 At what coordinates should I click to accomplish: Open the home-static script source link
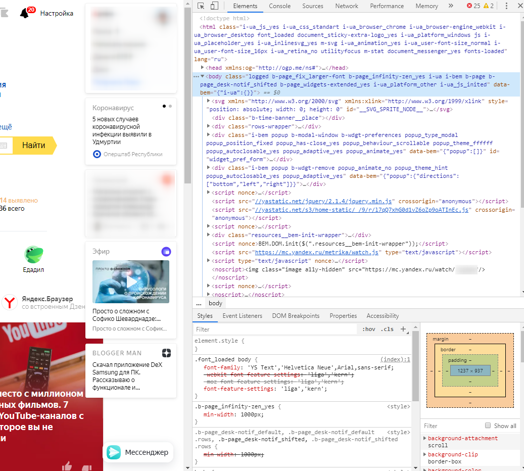(362, 210)
